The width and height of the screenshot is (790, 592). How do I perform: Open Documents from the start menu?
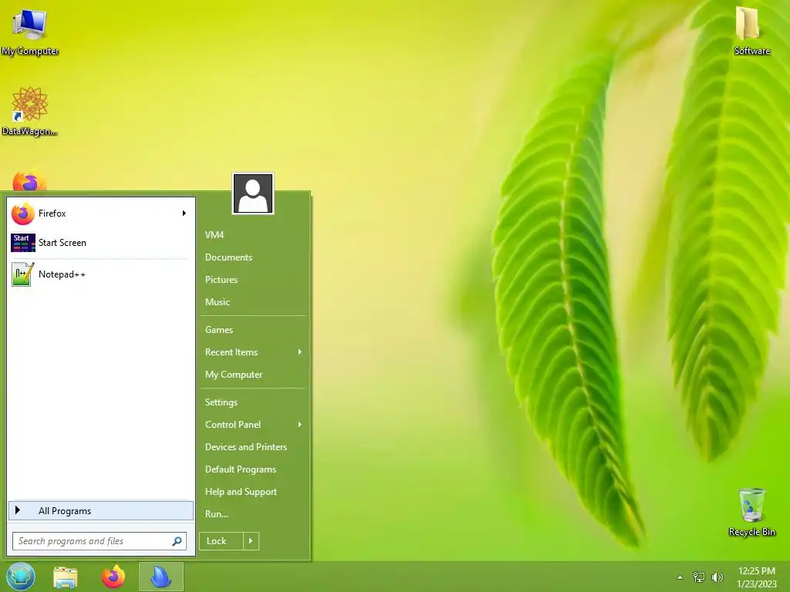click(x=228, y=257)
